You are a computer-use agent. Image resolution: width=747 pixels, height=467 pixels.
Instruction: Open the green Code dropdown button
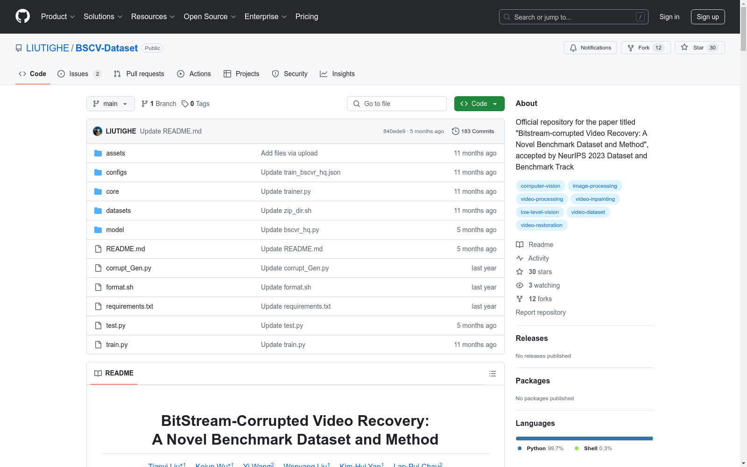[479, 104]
